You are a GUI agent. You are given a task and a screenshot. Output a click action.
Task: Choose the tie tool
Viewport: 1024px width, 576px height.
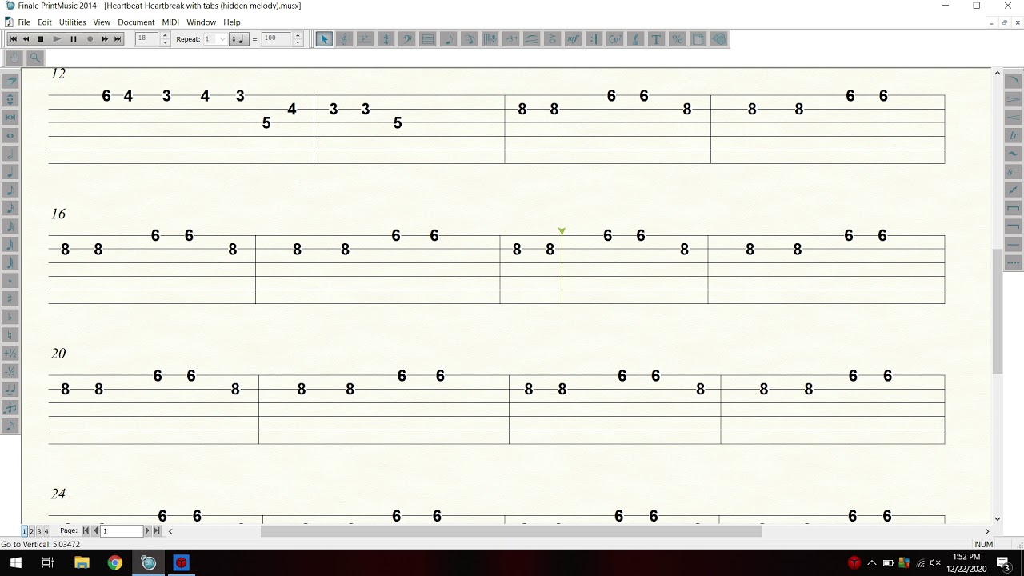10,390
